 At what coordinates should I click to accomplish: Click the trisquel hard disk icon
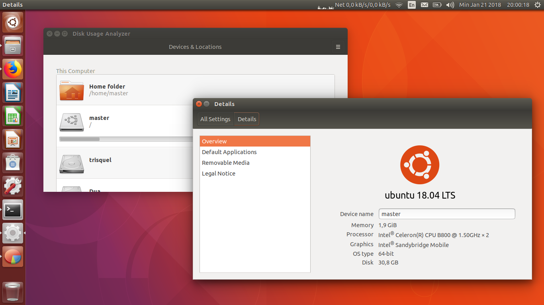coord(72,164)
